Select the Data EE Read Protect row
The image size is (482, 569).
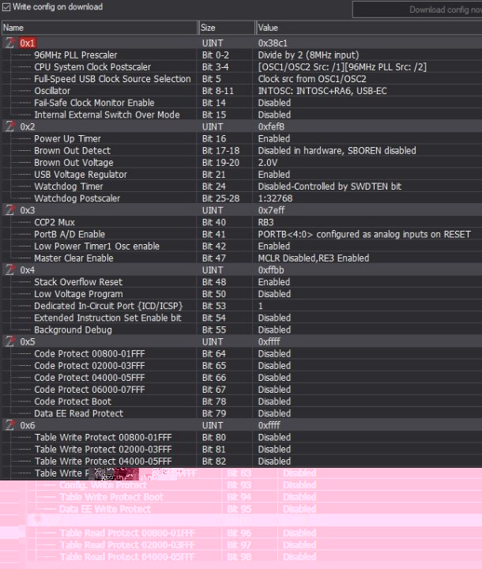click(242, 413)
